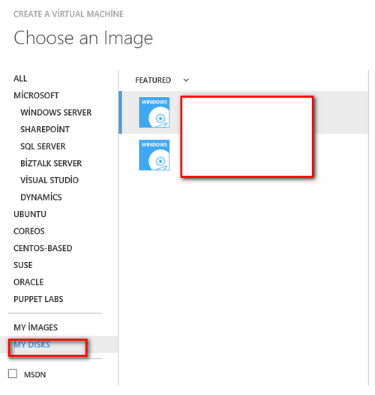Screen dimensions: 375x395
Task: View CENTOS-BASED images
Action: coord(43,248)
